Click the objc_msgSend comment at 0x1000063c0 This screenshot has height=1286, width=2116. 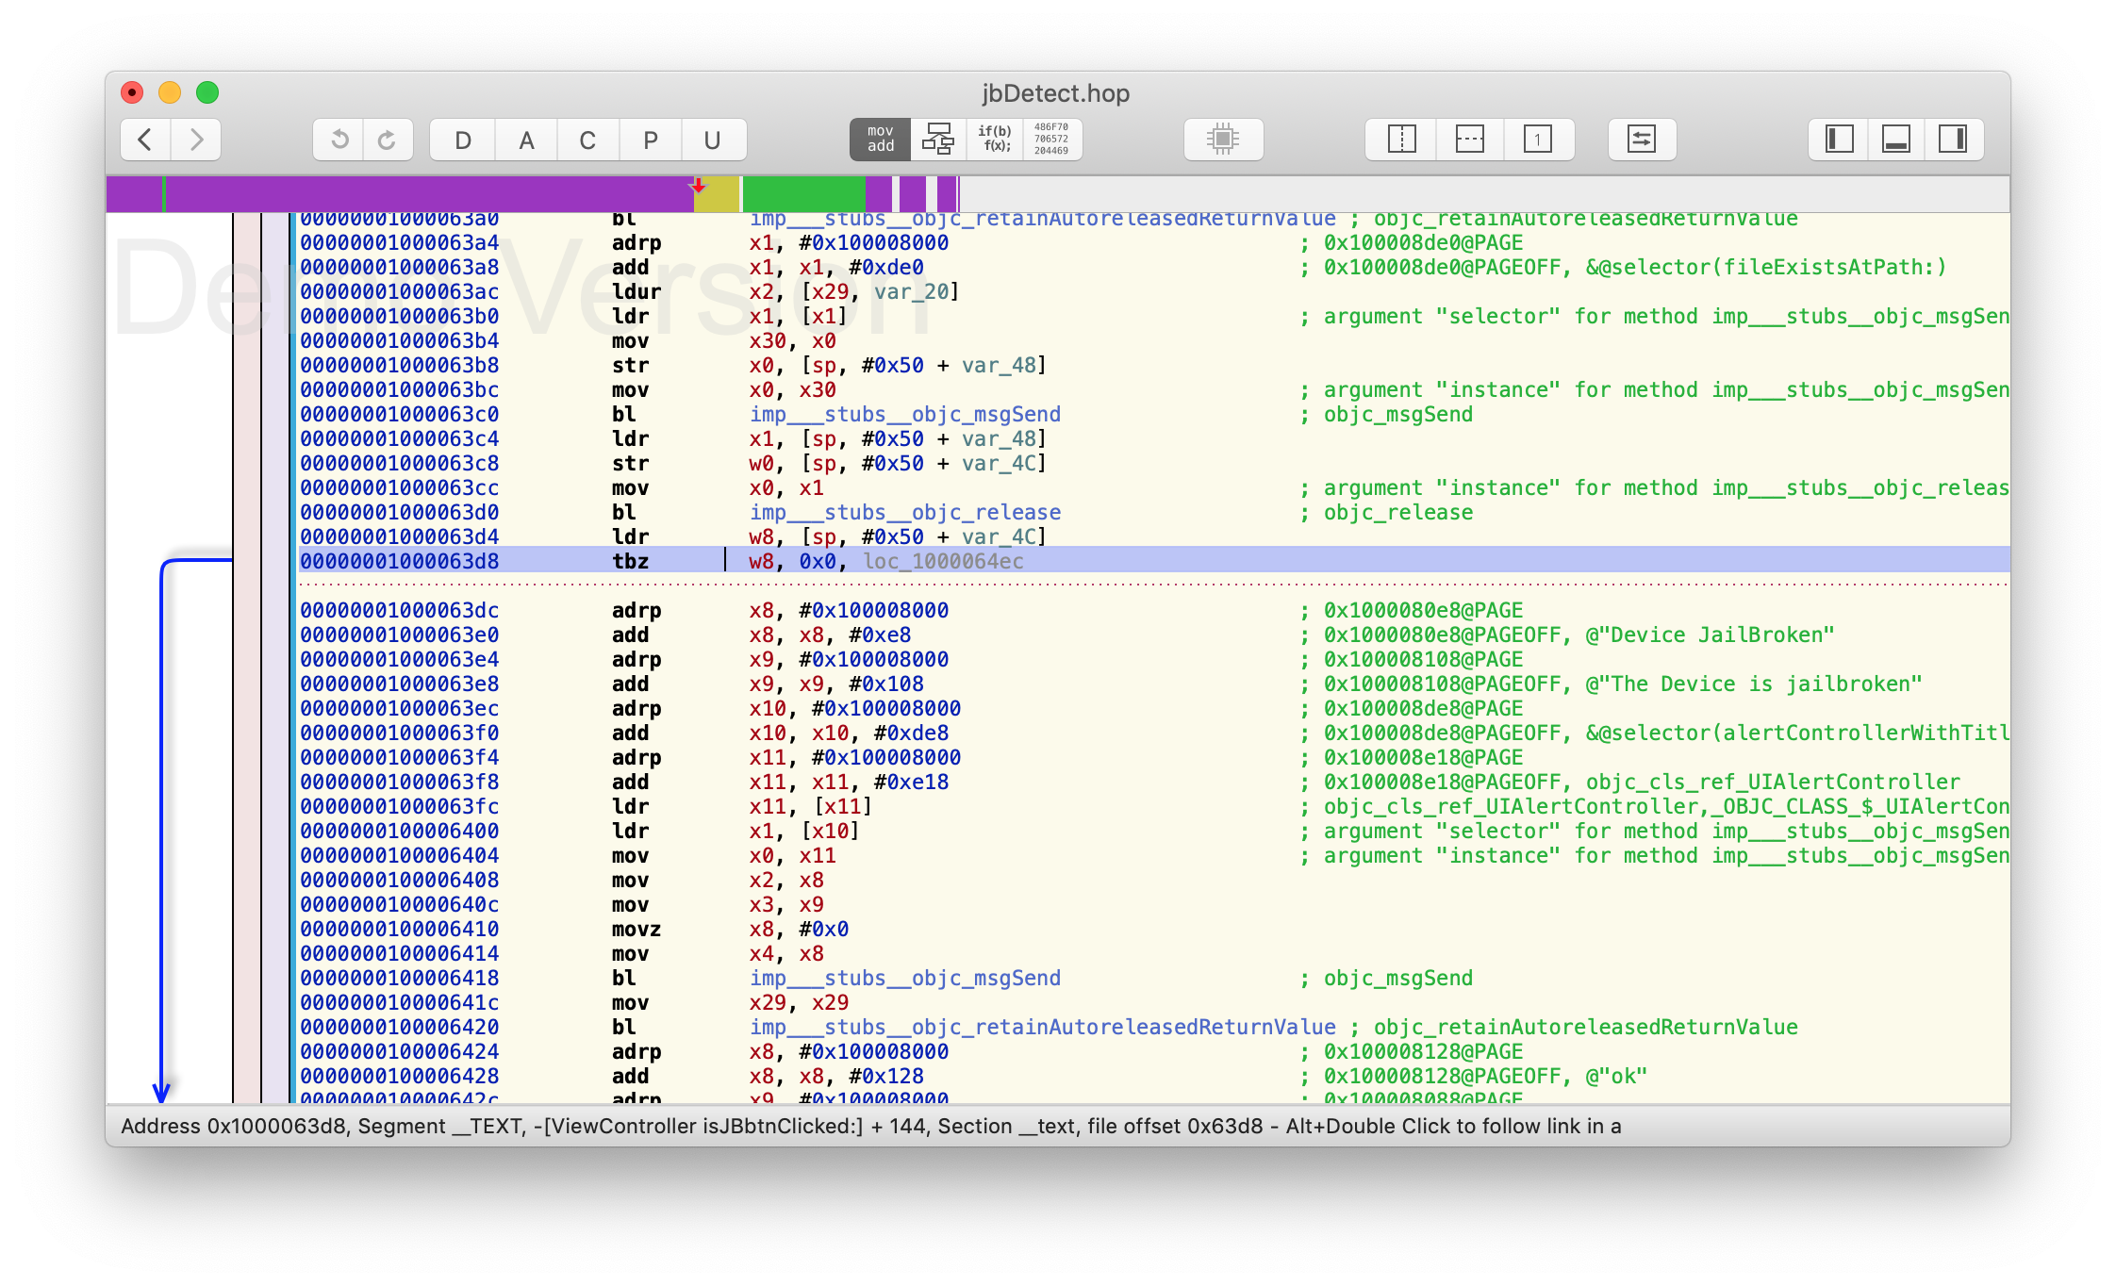(x=1398, y=414)
